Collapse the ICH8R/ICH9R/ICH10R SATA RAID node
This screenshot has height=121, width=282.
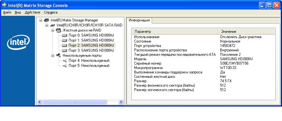point(47,25)
